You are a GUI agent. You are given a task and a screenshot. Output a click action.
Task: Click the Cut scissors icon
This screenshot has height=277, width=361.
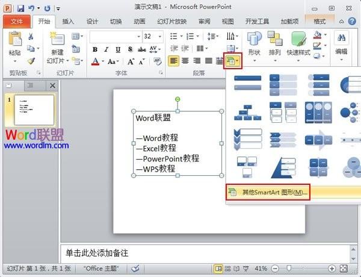point(31,36)
